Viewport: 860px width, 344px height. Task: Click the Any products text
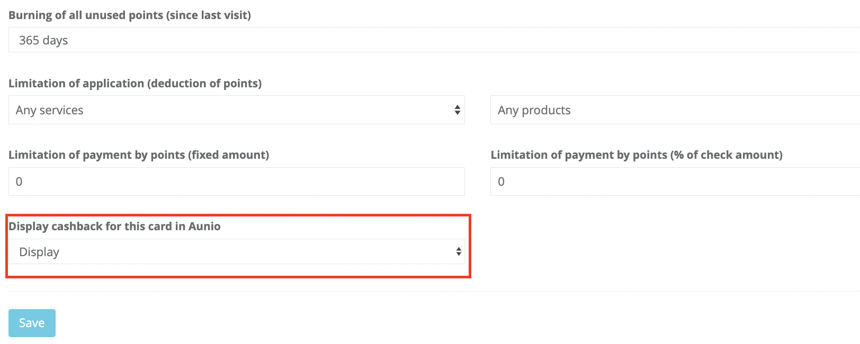point(534,110)
